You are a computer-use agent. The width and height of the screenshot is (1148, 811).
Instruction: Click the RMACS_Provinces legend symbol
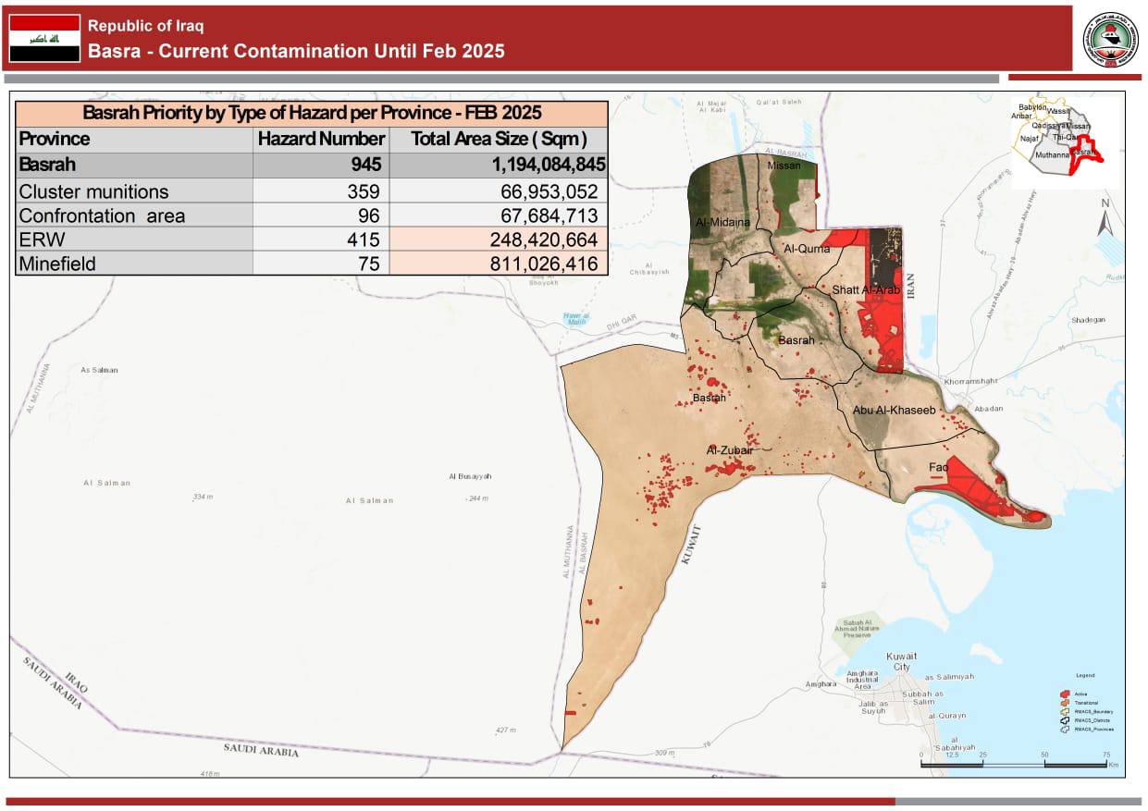[x=1065, y=730]
